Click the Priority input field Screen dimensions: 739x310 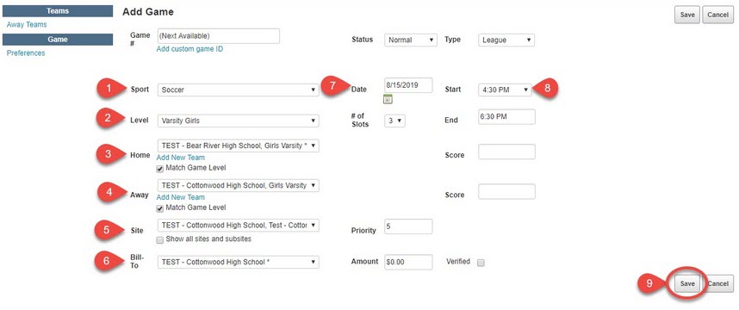[408, 226]
